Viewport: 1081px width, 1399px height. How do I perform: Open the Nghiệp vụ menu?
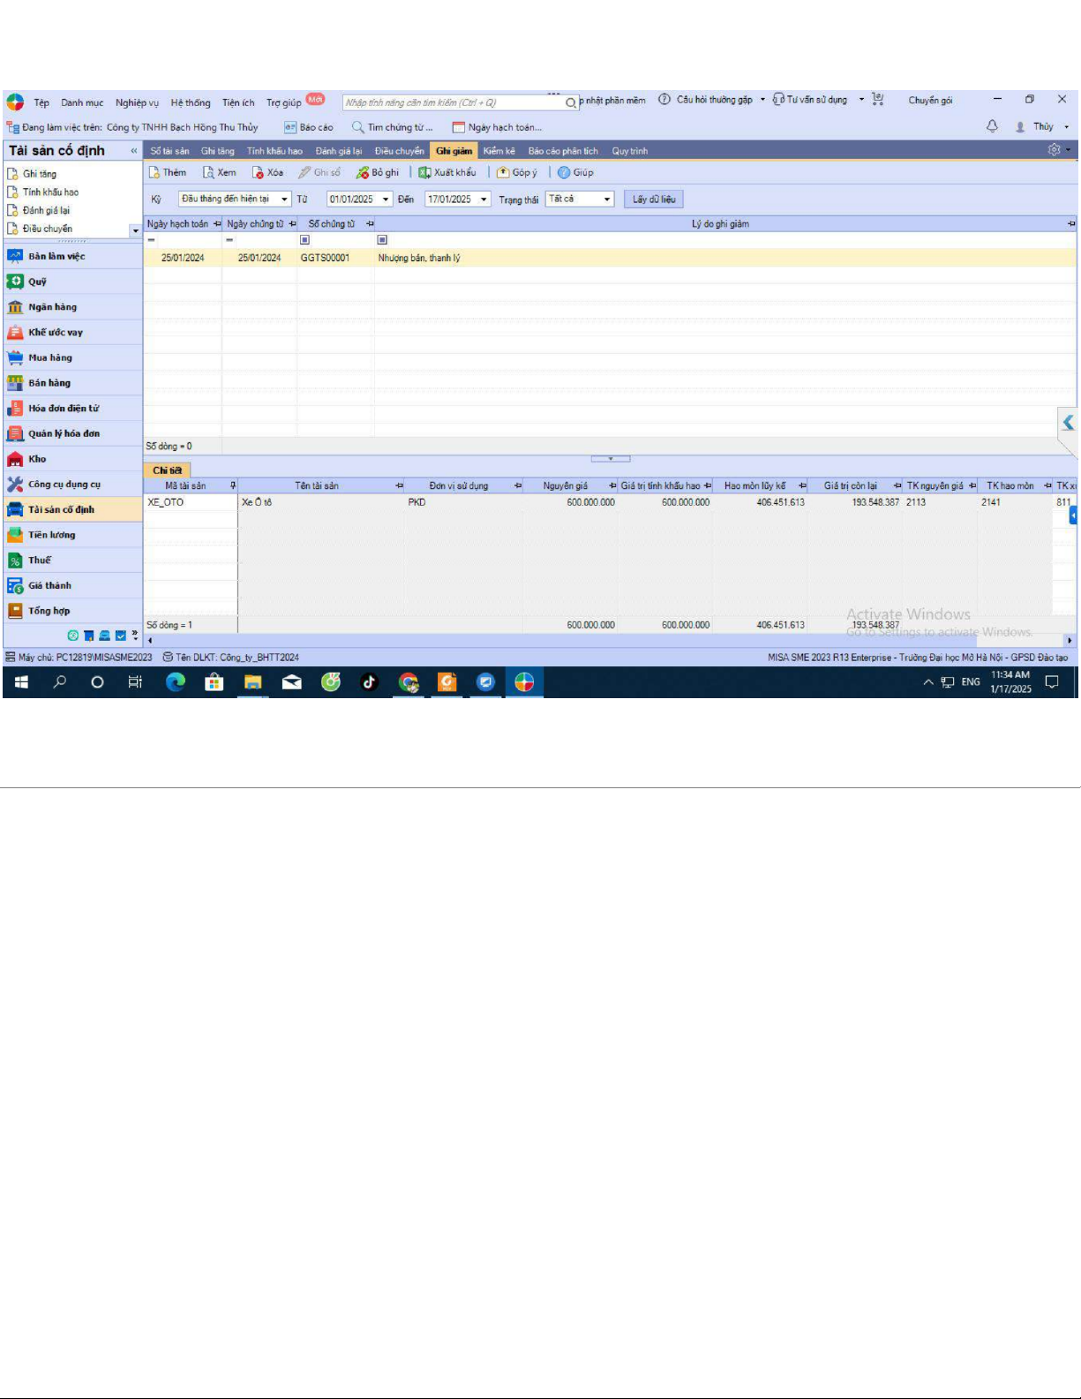click(137, 102)
